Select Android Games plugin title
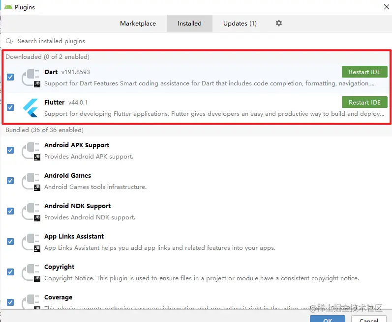 click(x=68, y=176)
